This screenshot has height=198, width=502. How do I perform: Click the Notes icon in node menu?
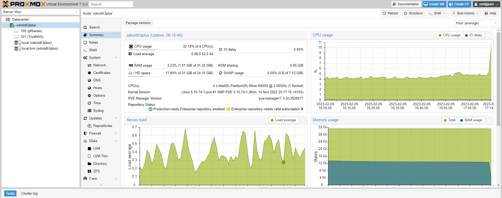click(85, 43)
